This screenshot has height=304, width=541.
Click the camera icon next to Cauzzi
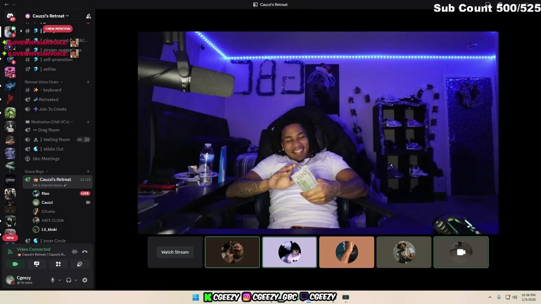point(88,203)
